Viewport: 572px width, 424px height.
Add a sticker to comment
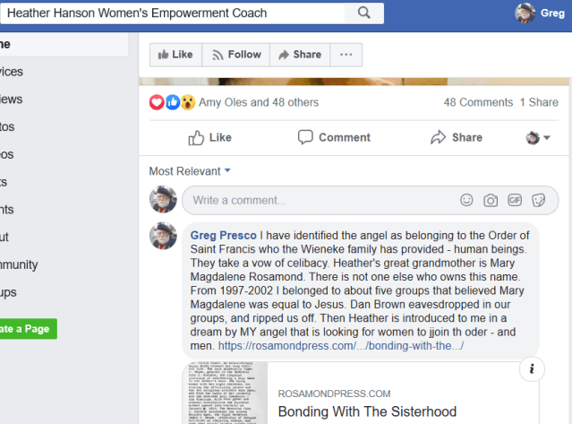coord(538,200)
